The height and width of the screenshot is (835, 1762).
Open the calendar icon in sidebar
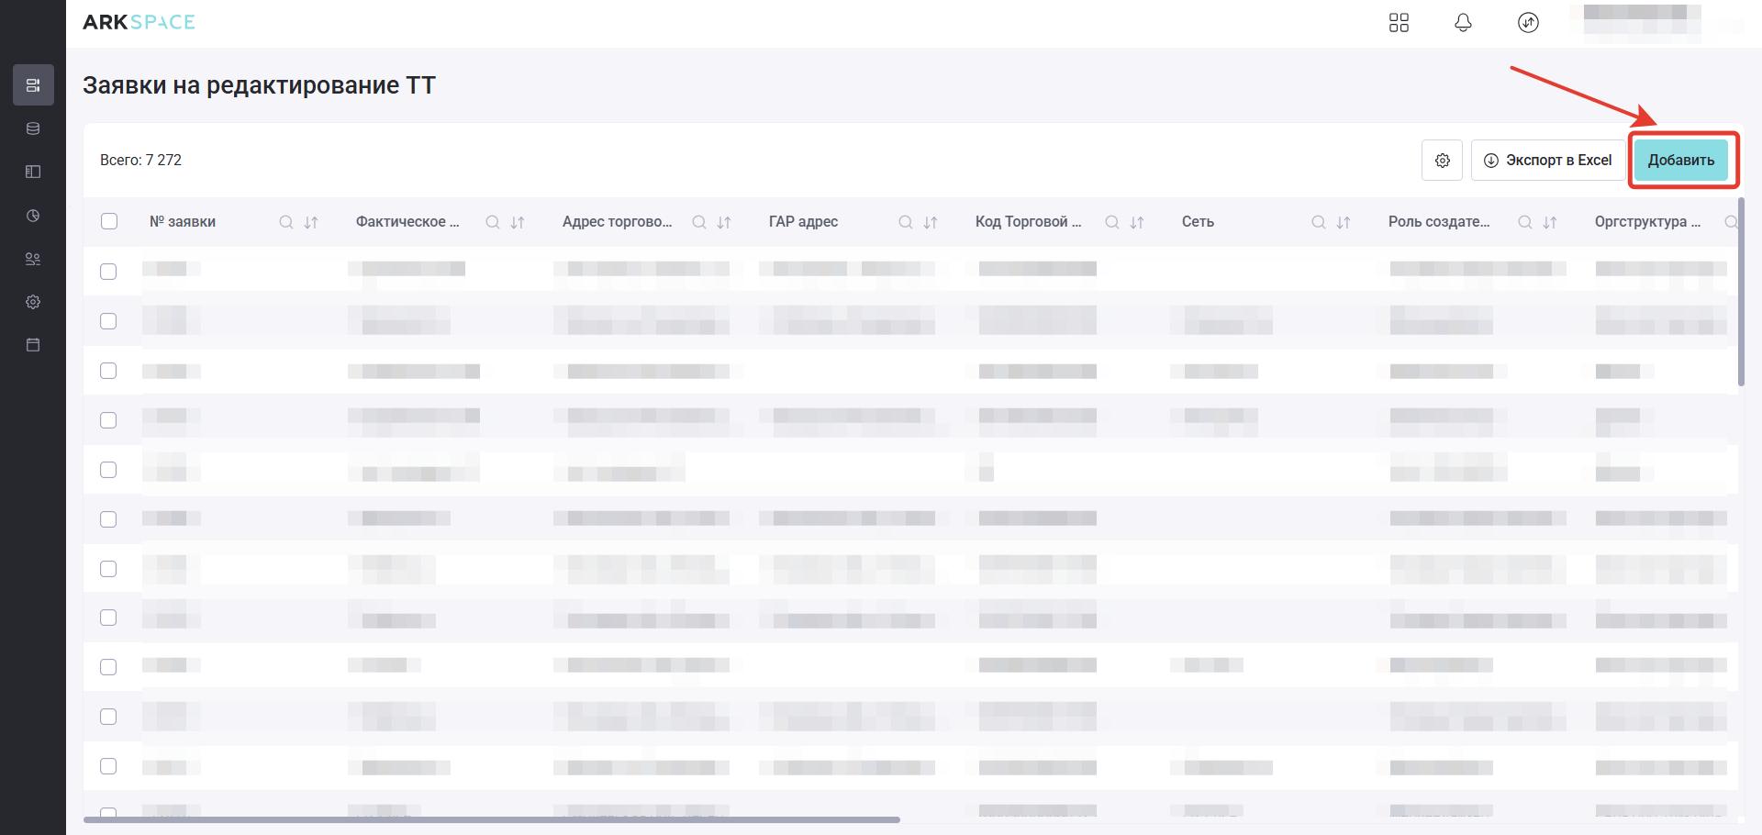pos(33,345)
